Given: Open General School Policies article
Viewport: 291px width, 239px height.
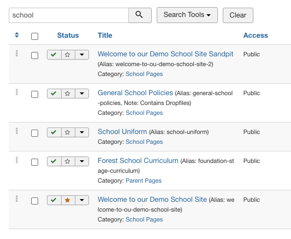Looking at the screenshot, I should [x=135, y=93].
